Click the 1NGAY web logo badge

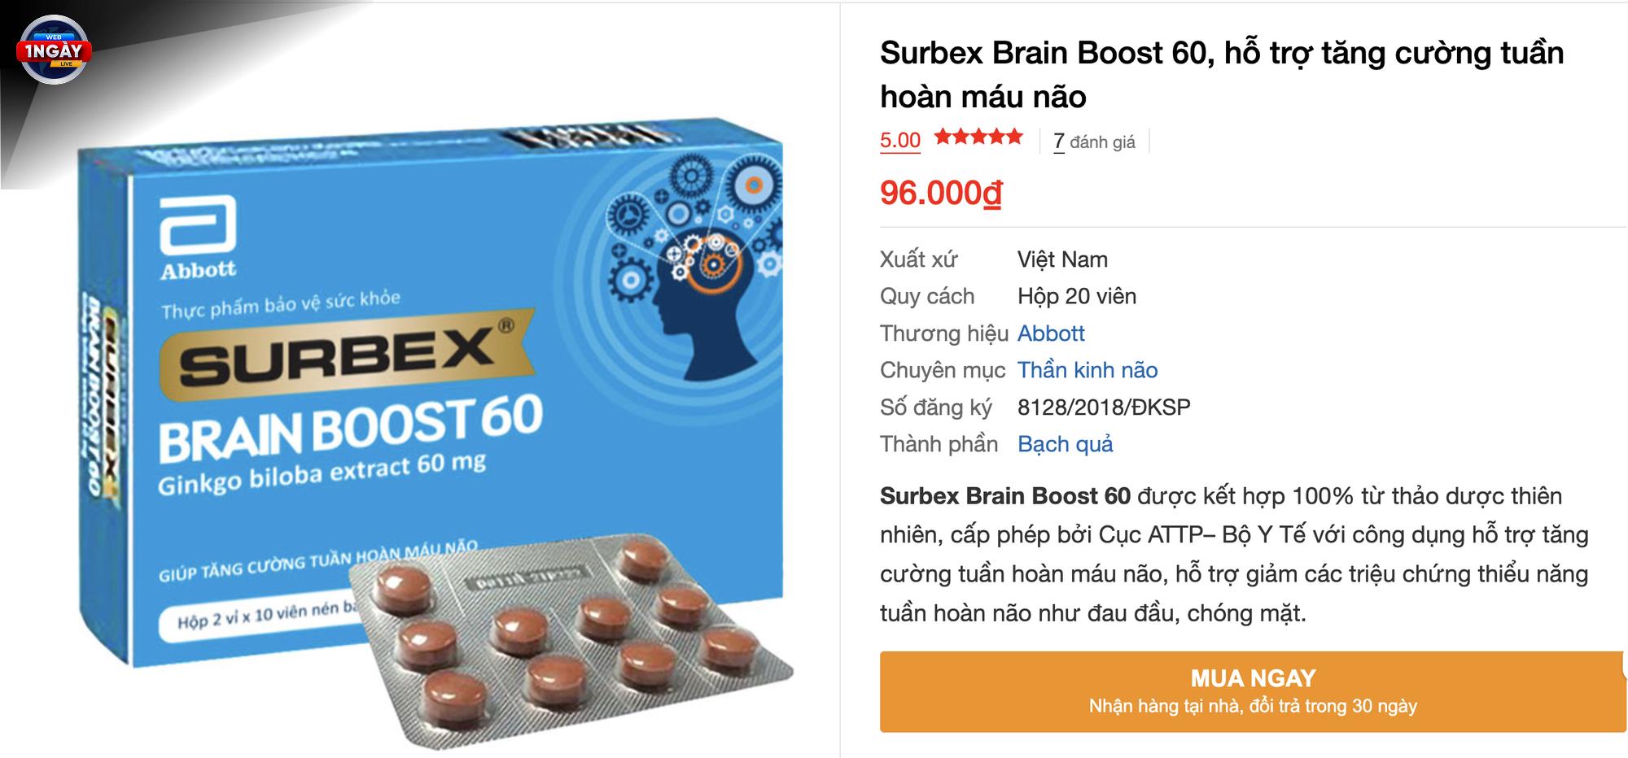(x=55, y=50)
